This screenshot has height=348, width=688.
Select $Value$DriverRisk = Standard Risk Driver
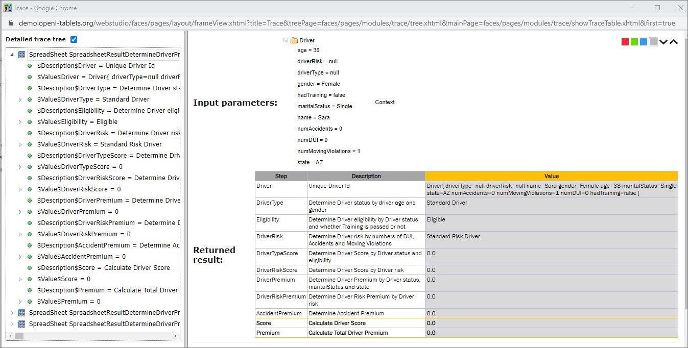pos(99,144)
